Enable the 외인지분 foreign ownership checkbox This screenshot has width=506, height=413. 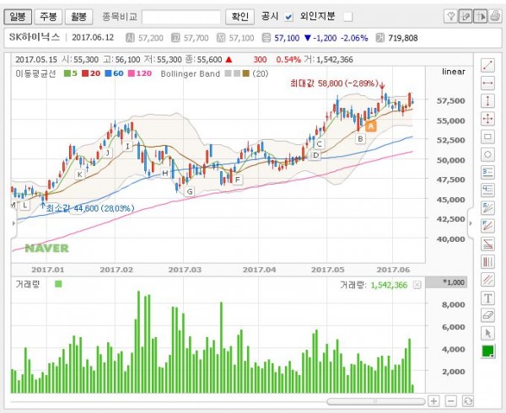pos(347,17)
